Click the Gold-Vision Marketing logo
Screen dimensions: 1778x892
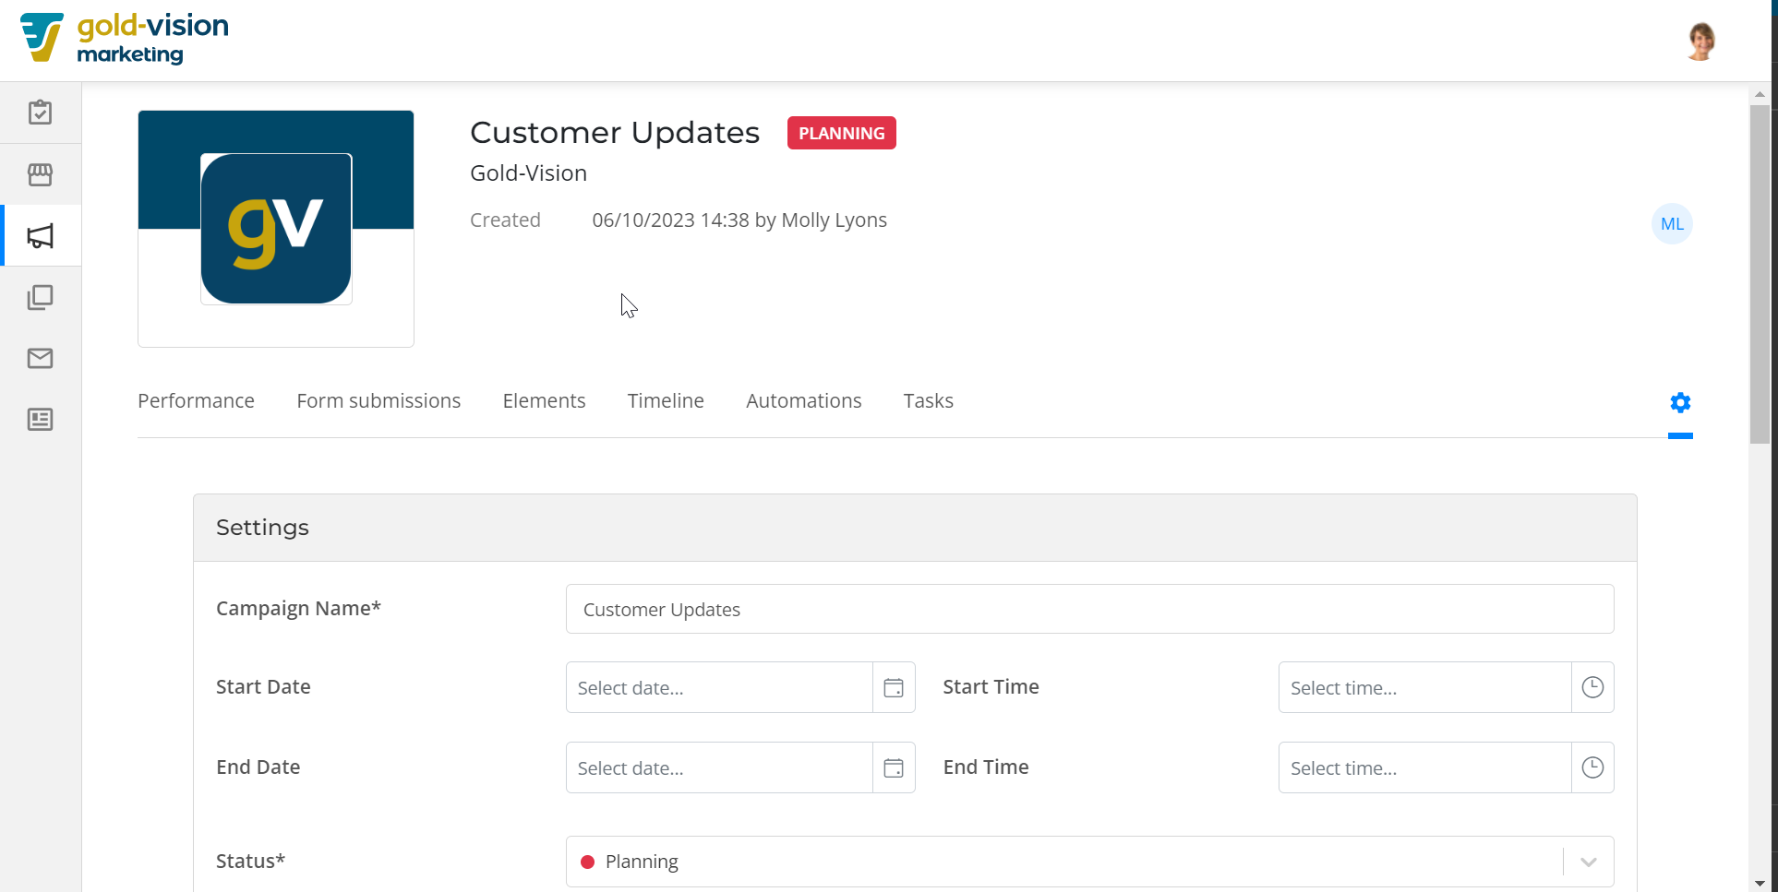point(125,39)
